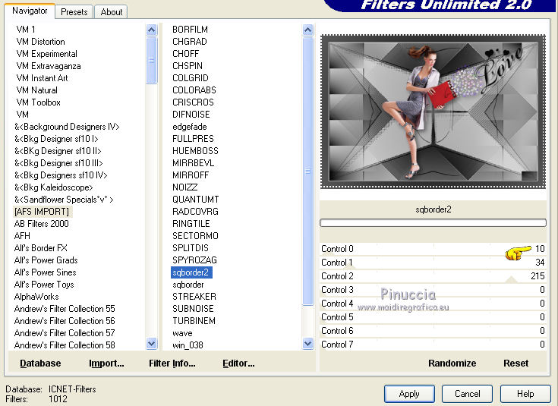Screen dimensions: 558x406
Task: Select VM Instant Art category
Action: (42, 78)
